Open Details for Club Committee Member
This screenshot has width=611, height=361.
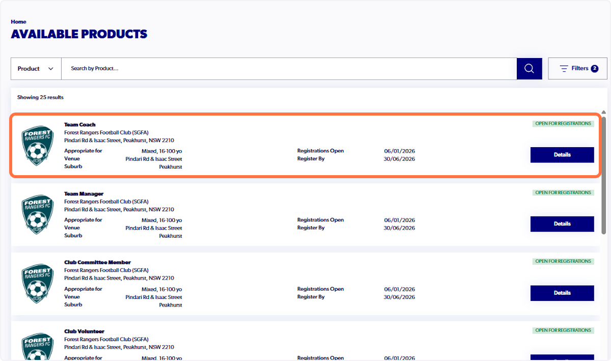(x=562, y=293)
